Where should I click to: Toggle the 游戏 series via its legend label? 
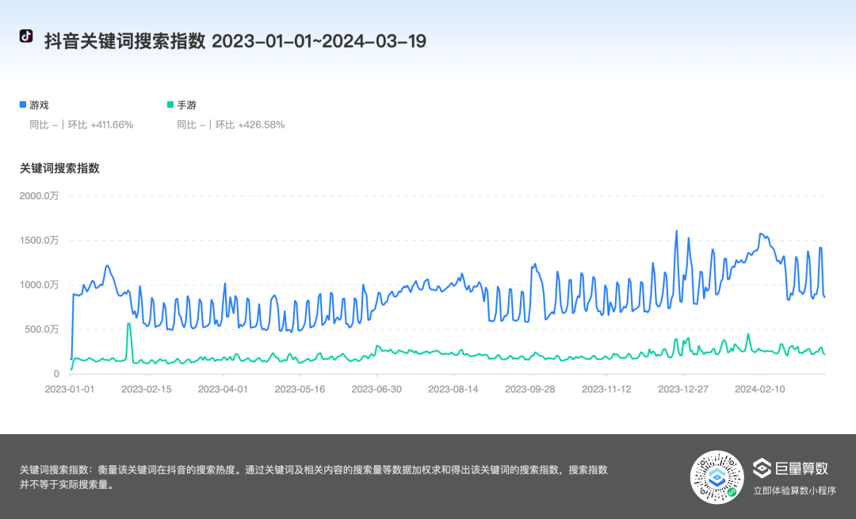[x=40, y=105]
